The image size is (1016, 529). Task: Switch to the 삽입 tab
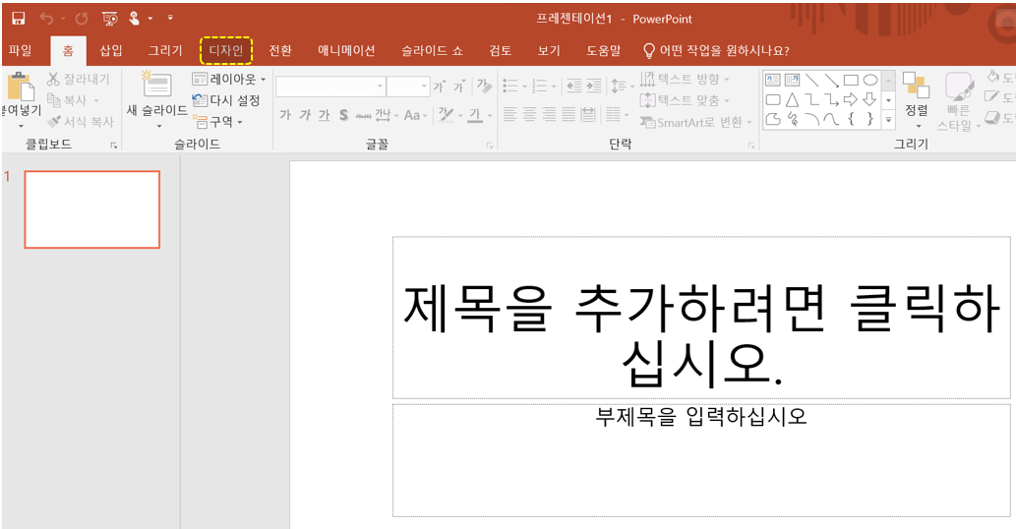(x=111, y=50)
